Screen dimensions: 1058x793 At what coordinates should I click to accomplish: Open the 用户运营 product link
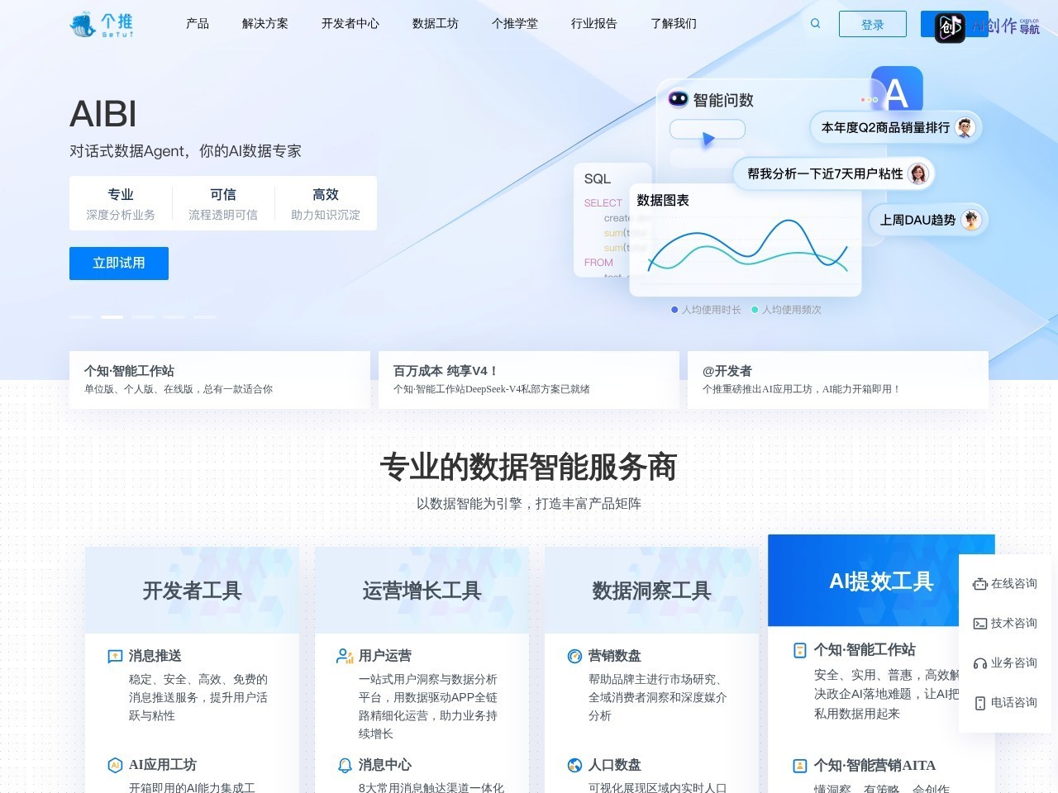point(384,656)
